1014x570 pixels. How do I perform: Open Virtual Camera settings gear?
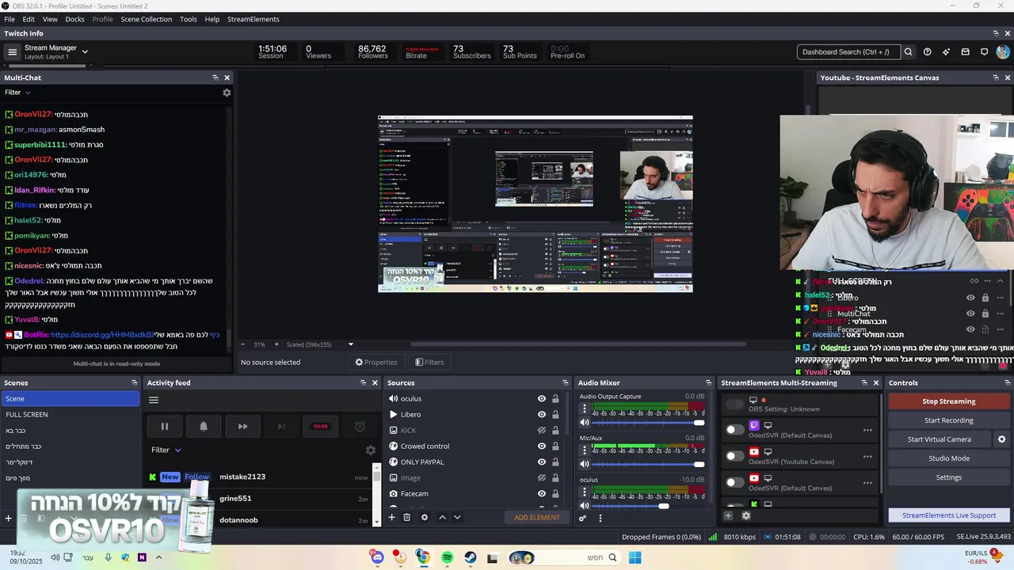coord(1001,439)
